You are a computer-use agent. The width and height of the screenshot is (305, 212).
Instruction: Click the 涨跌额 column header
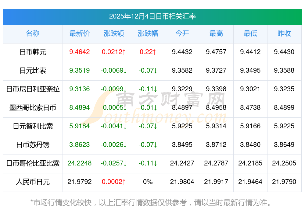tap(114, 34)
